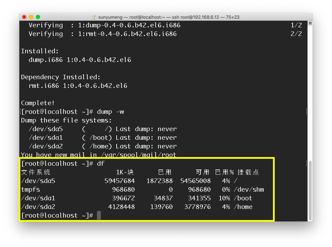Click '4%' in the /dev/sda5 row
332x247 pixels.
(226, 181)
